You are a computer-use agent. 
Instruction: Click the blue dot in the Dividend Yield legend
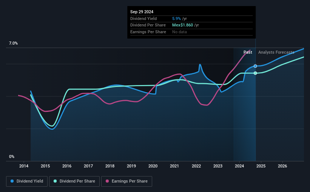[x=12, y=181]
